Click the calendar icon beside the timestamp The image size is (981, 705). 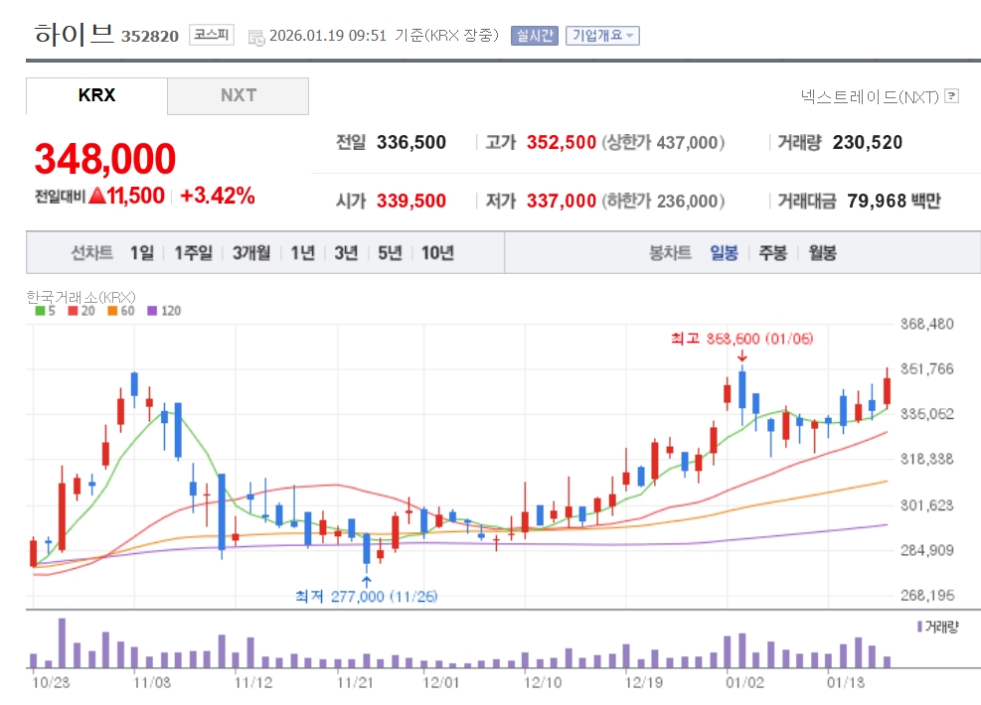255,38
